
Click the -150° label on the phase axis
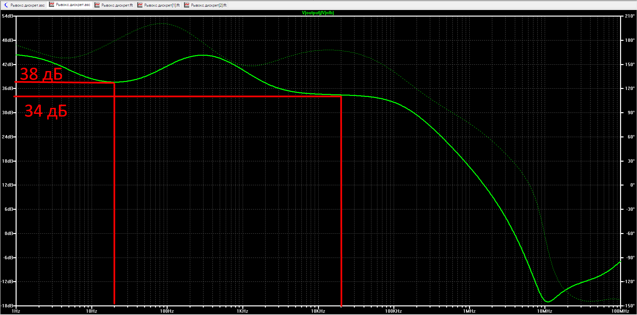[629, 306]
